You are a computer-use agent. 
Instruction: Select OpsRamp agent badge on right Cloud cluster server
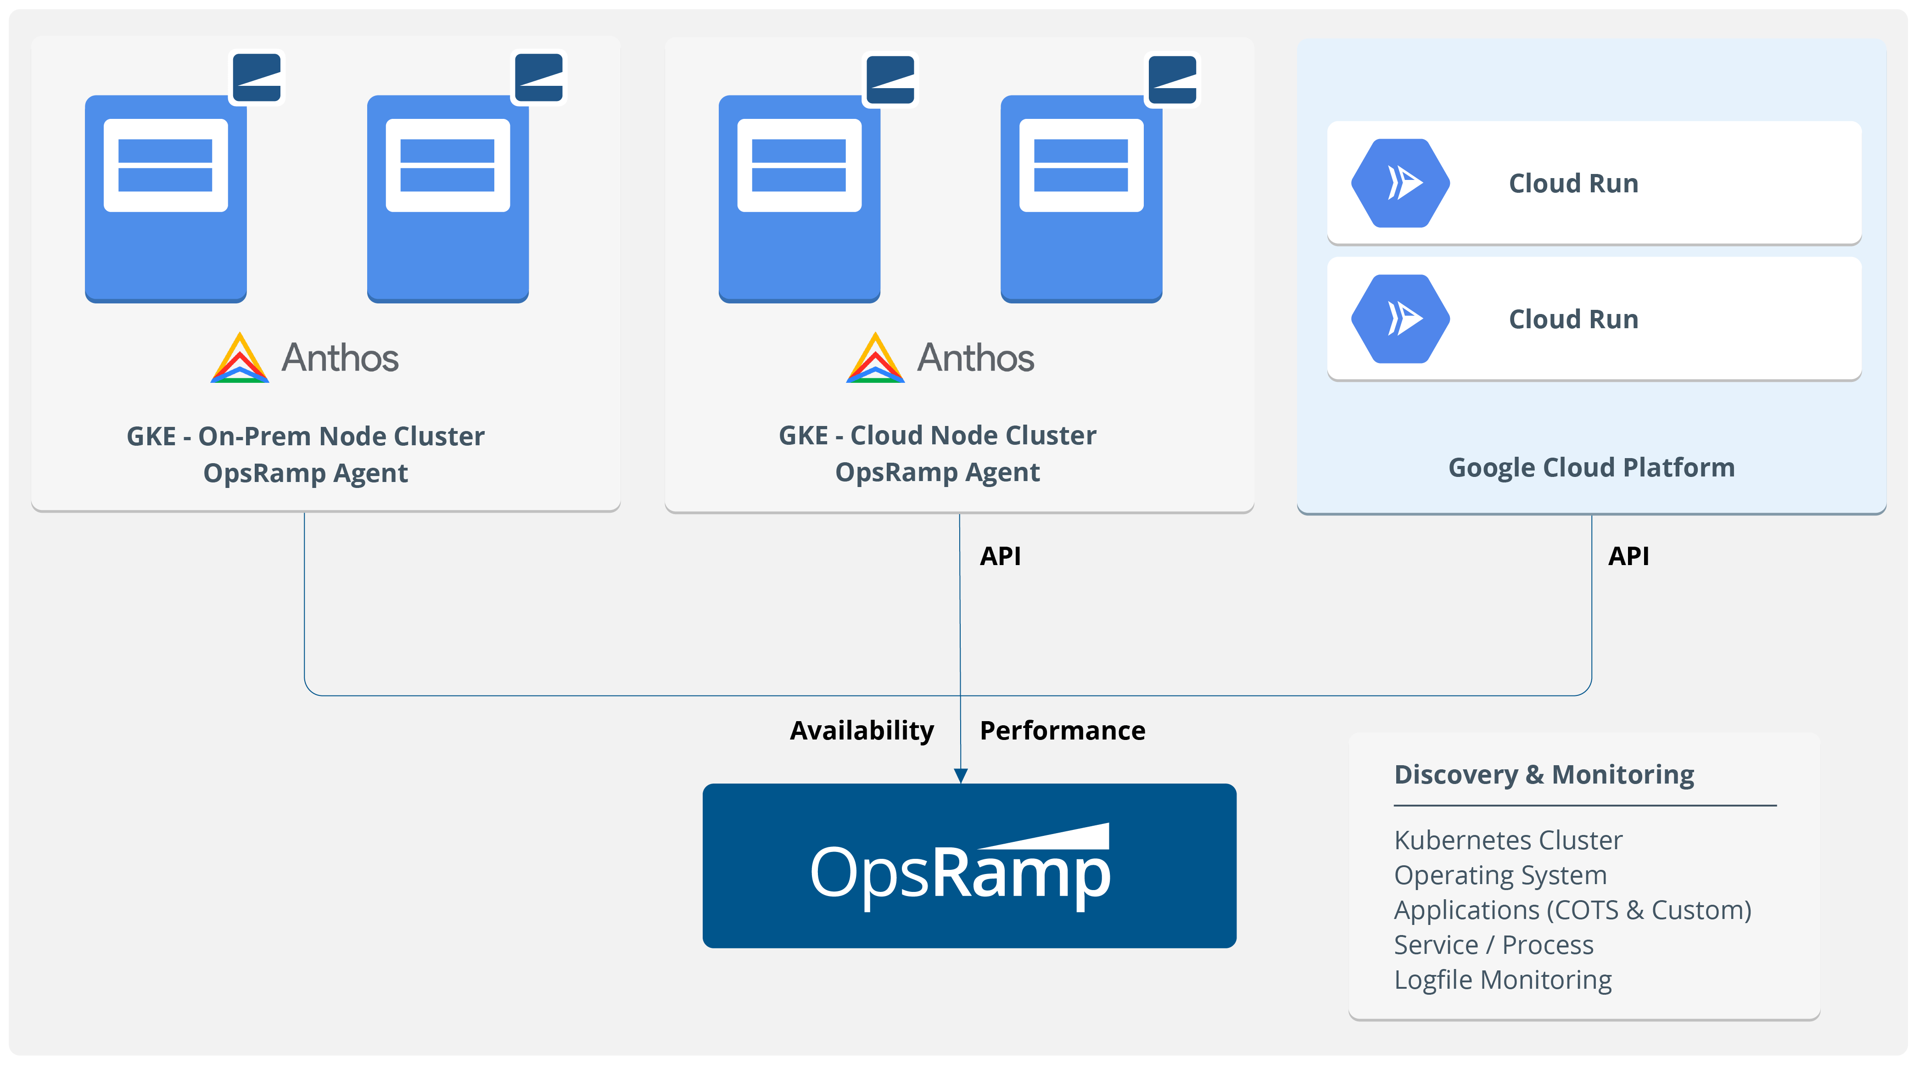pyautogui.click(x=1172, y=79)
